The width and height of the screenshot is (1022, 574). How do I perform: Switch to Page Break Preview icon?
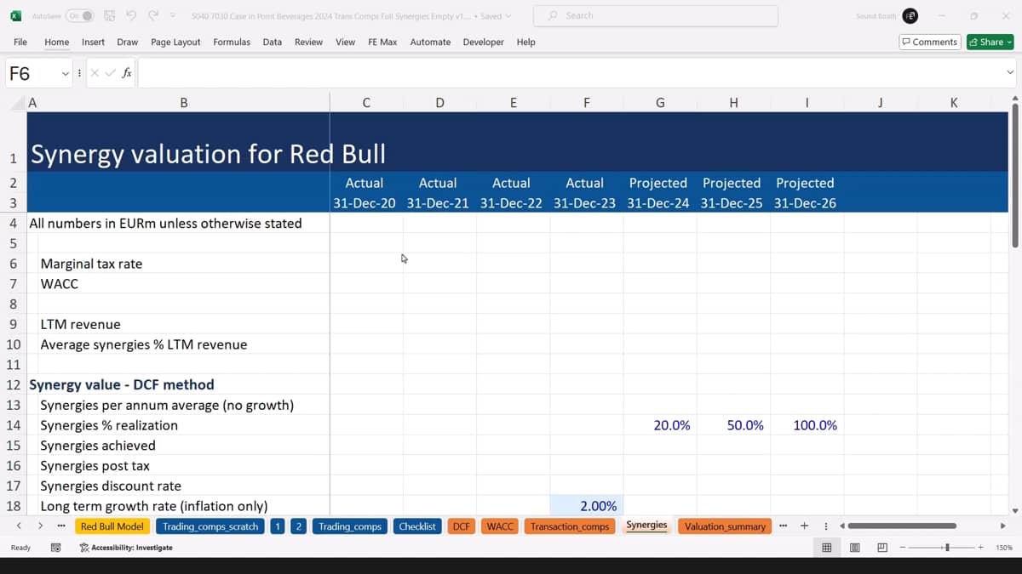point(882,548)
